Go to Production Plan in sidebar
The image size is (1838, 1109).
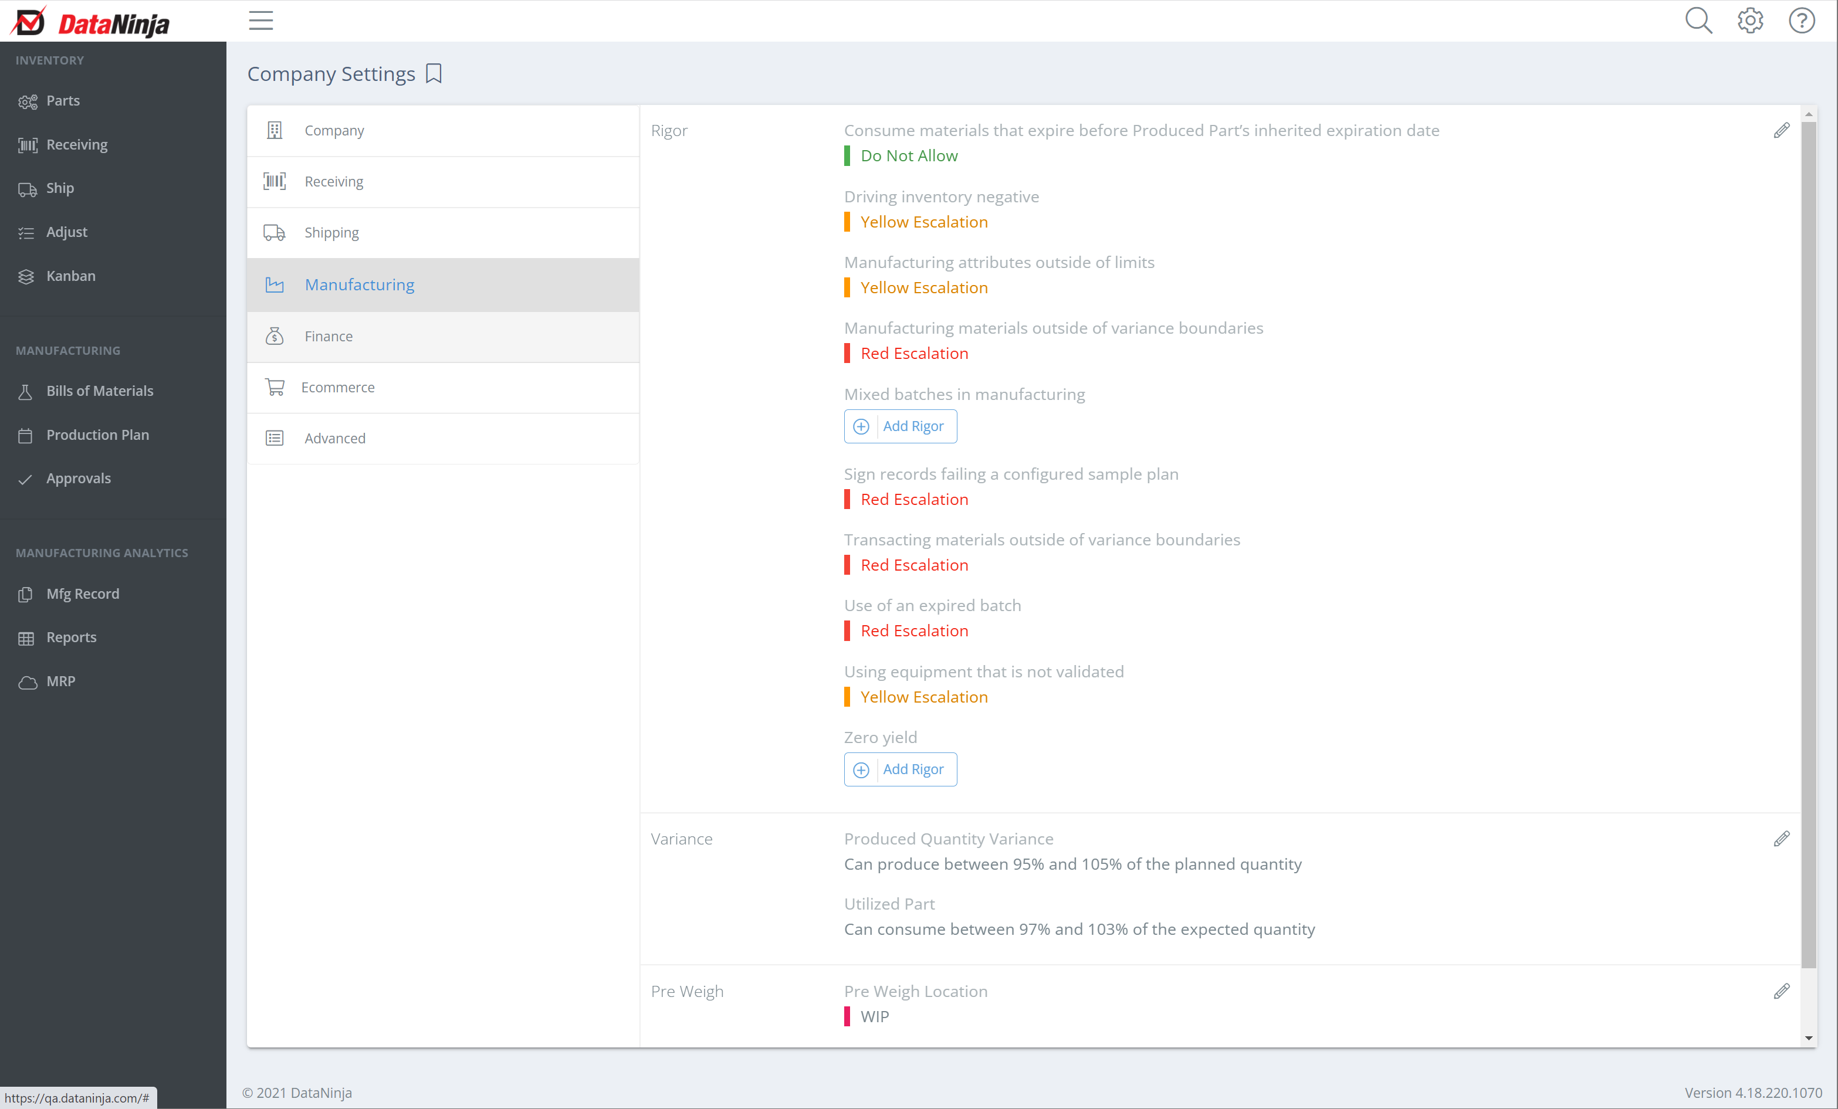[x=97, y=435]
